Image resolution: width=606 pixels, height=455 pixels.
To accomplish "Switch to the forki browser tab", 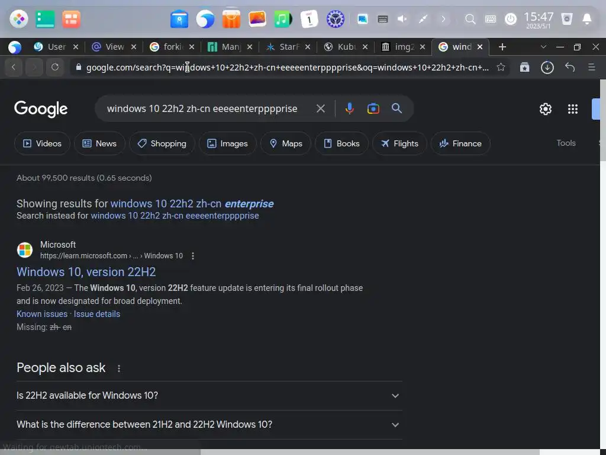I will point(172,47).
